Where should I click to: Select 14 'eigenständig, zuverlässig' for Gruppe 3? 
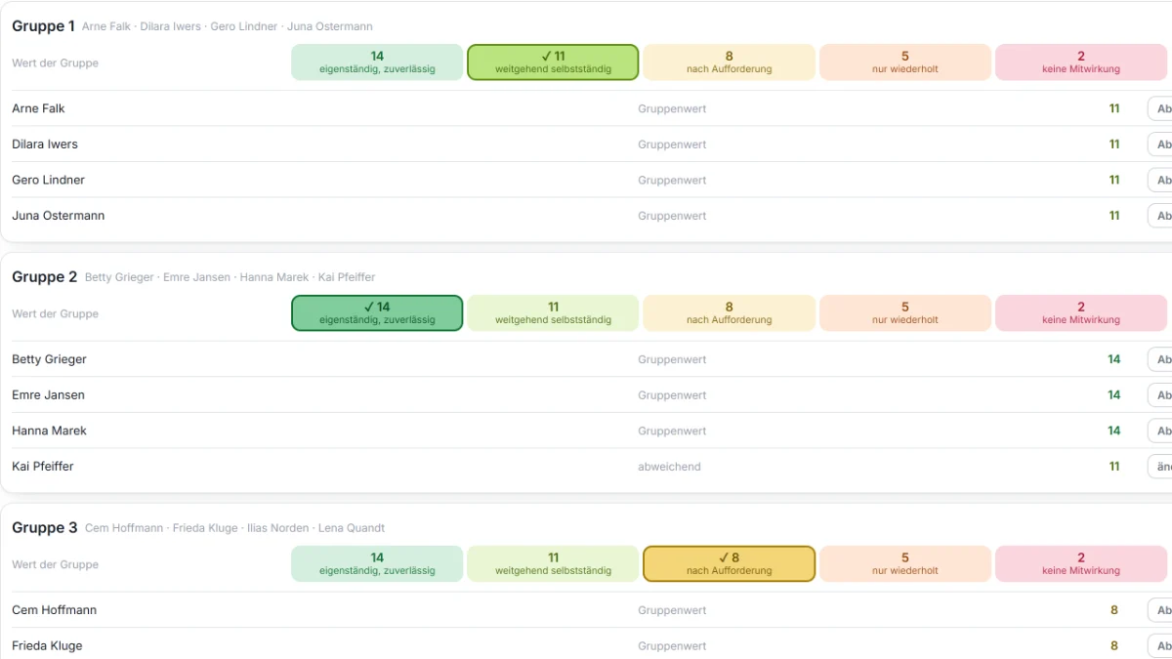pyautogui.click(x=377, y=564)
